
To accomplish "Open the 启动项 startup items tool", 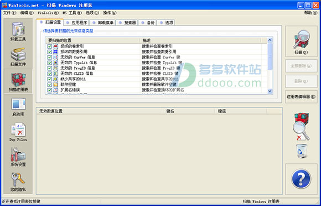I will (18, 107).
